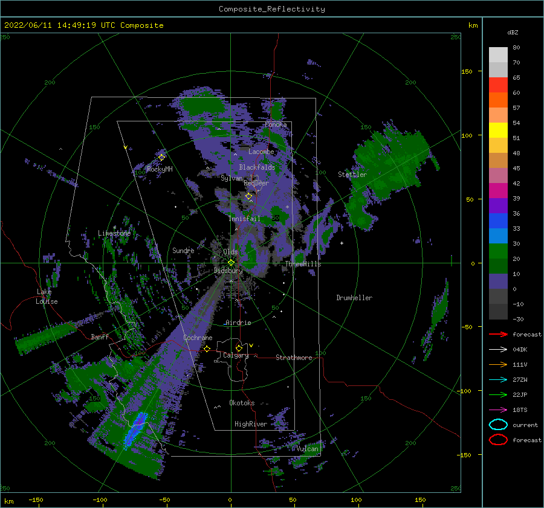The image size is (544, 508).
Task: Click the Vulcan town label
Action: 307,449
